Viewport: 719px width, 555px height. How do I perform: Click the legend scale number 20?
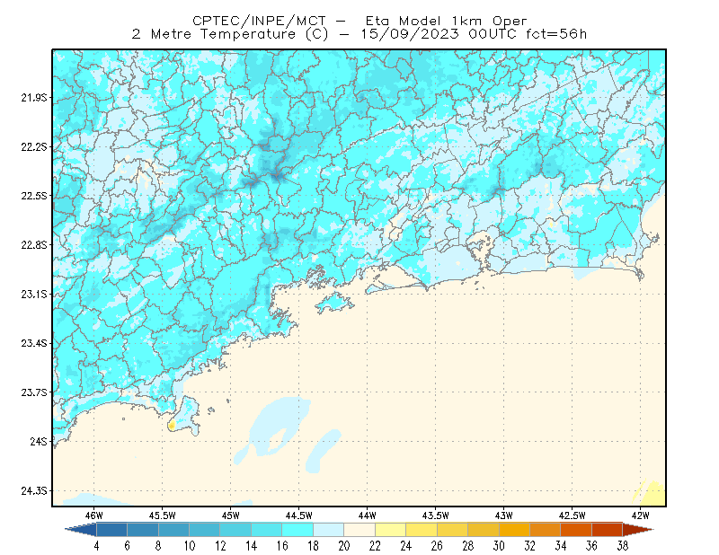pos(344,546)
